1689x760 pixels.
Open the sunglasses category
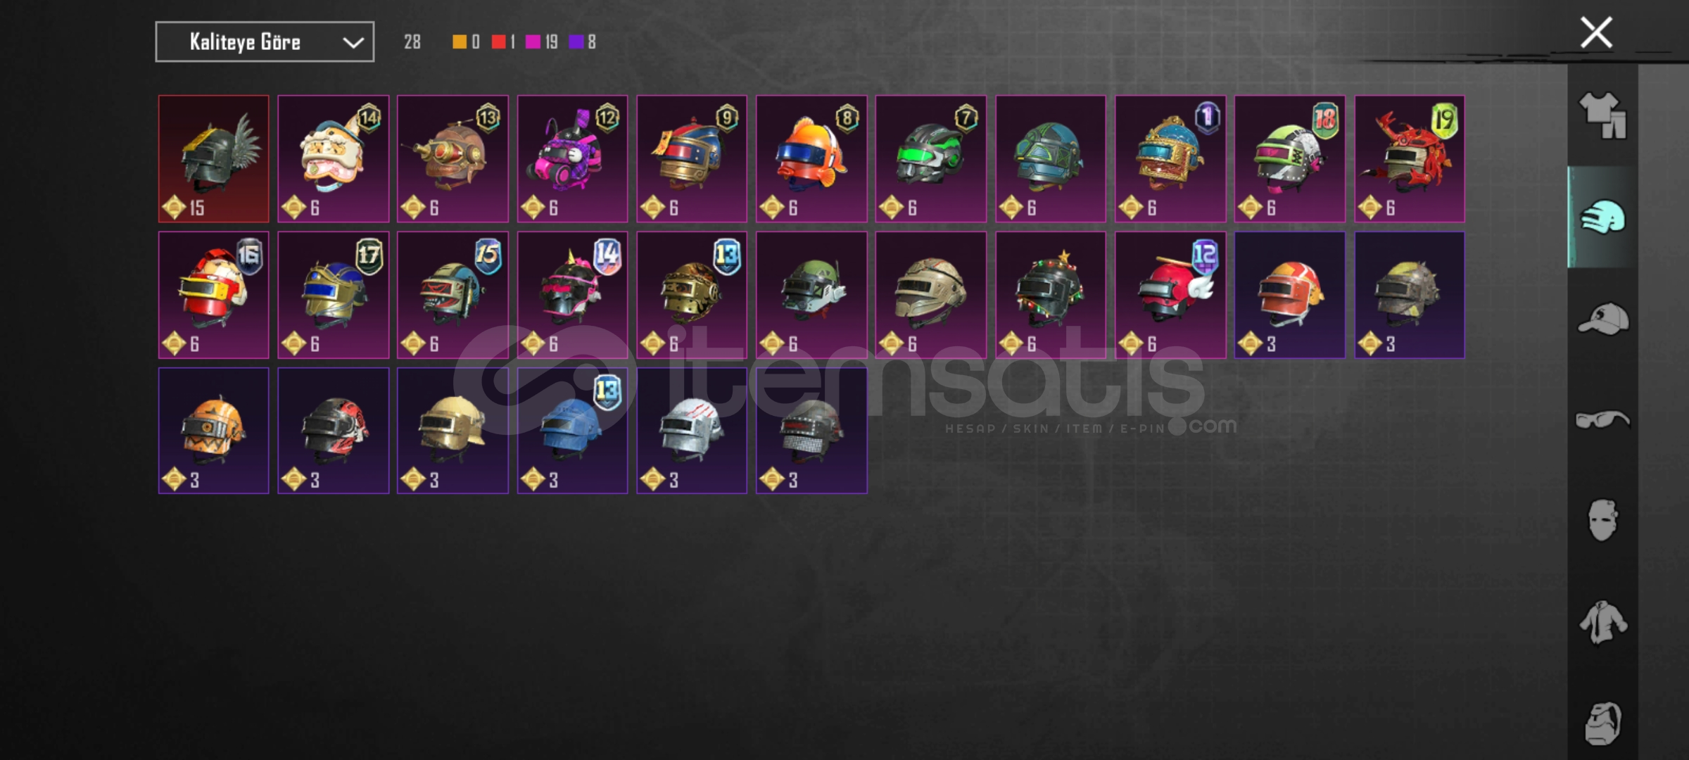(x=1602, y=419)
